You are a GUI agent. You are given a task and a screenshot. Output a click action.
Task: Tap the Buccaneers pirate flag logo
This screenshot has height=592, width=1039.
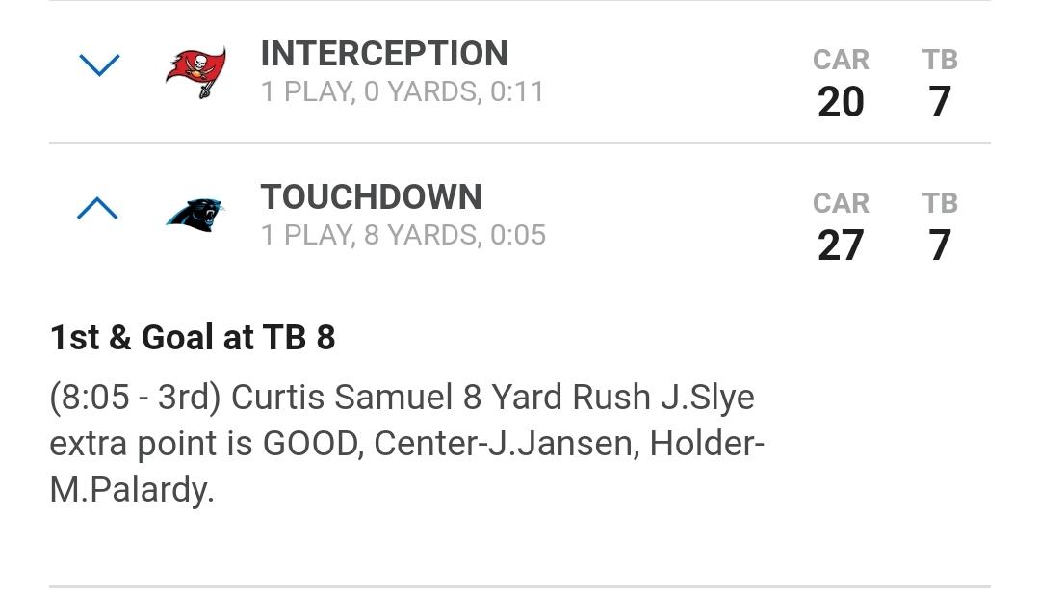coord(196,72)
